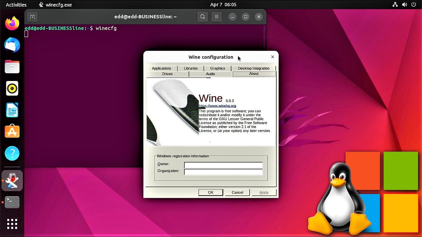Image resolution: width=422 pixels, height=237 pixels.
Task: Select the winecfg icon in the dock
Action: (x=12, y=180)
